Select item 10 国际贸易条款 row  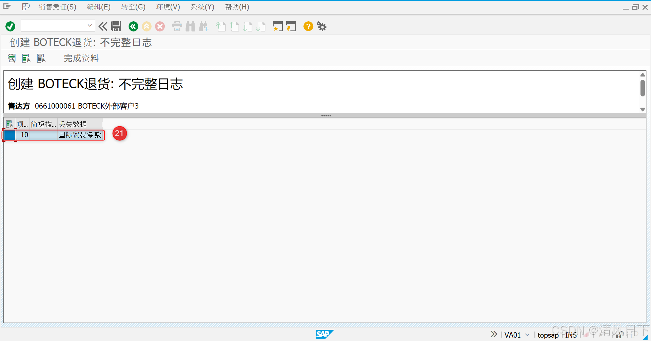pos(54,135)
